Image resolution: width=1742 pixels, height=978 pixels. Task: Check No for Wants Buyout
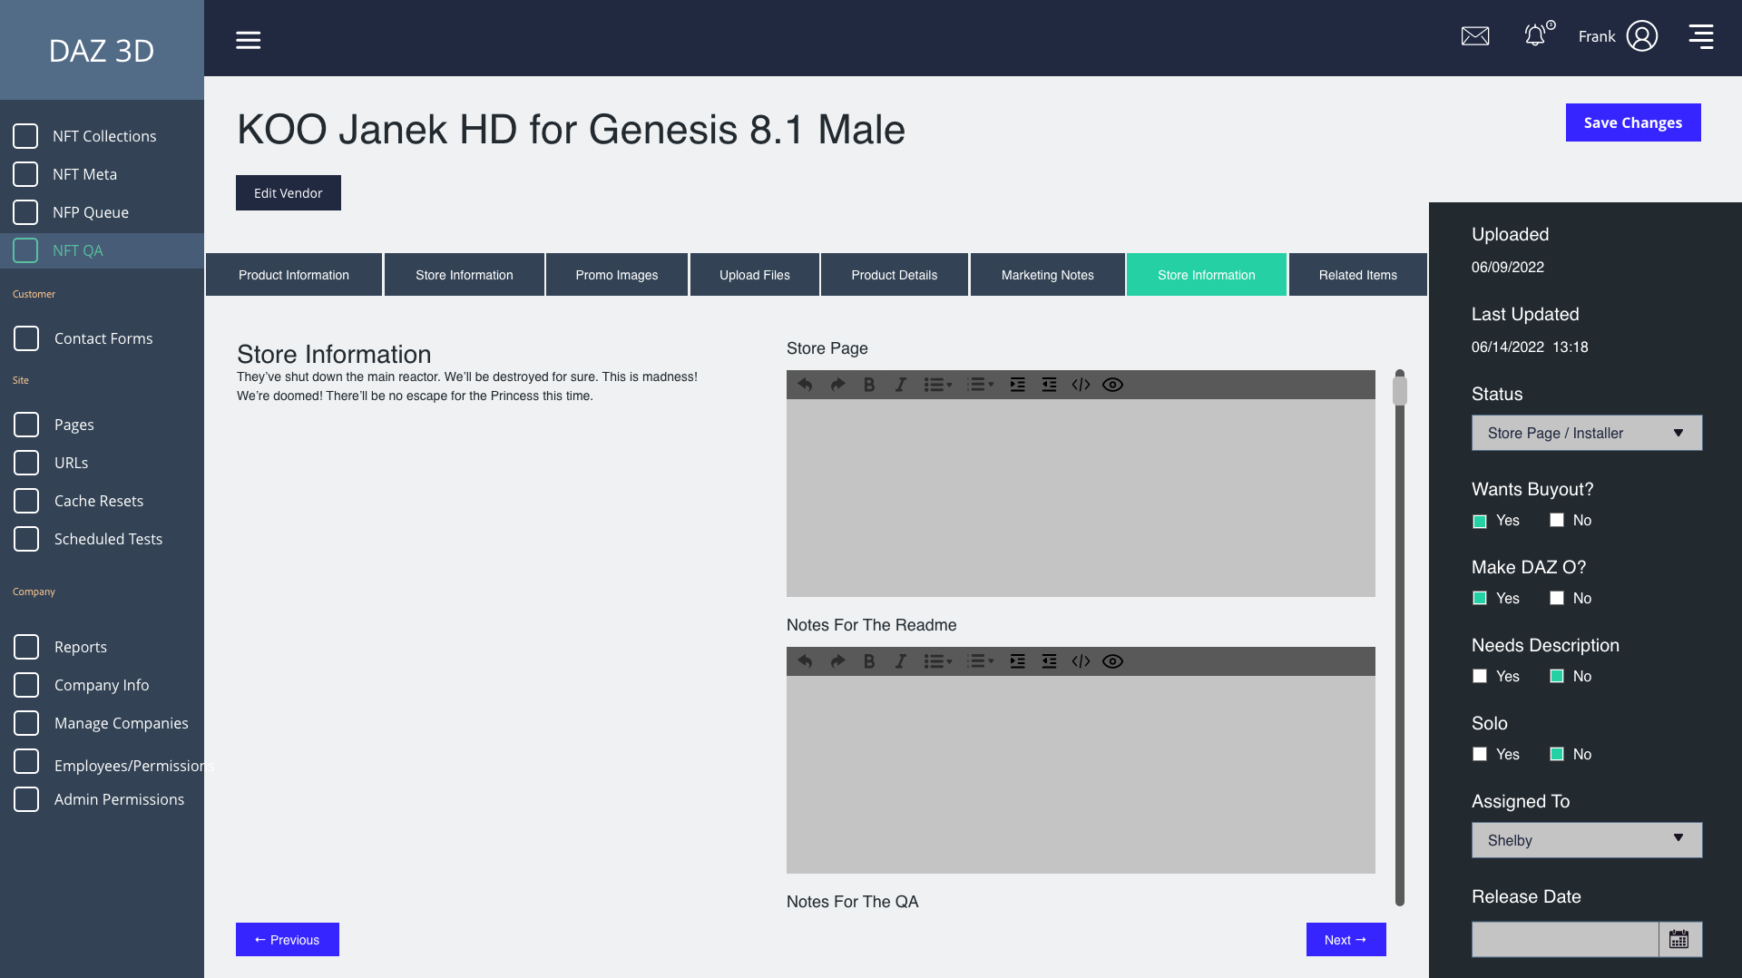1557,520
